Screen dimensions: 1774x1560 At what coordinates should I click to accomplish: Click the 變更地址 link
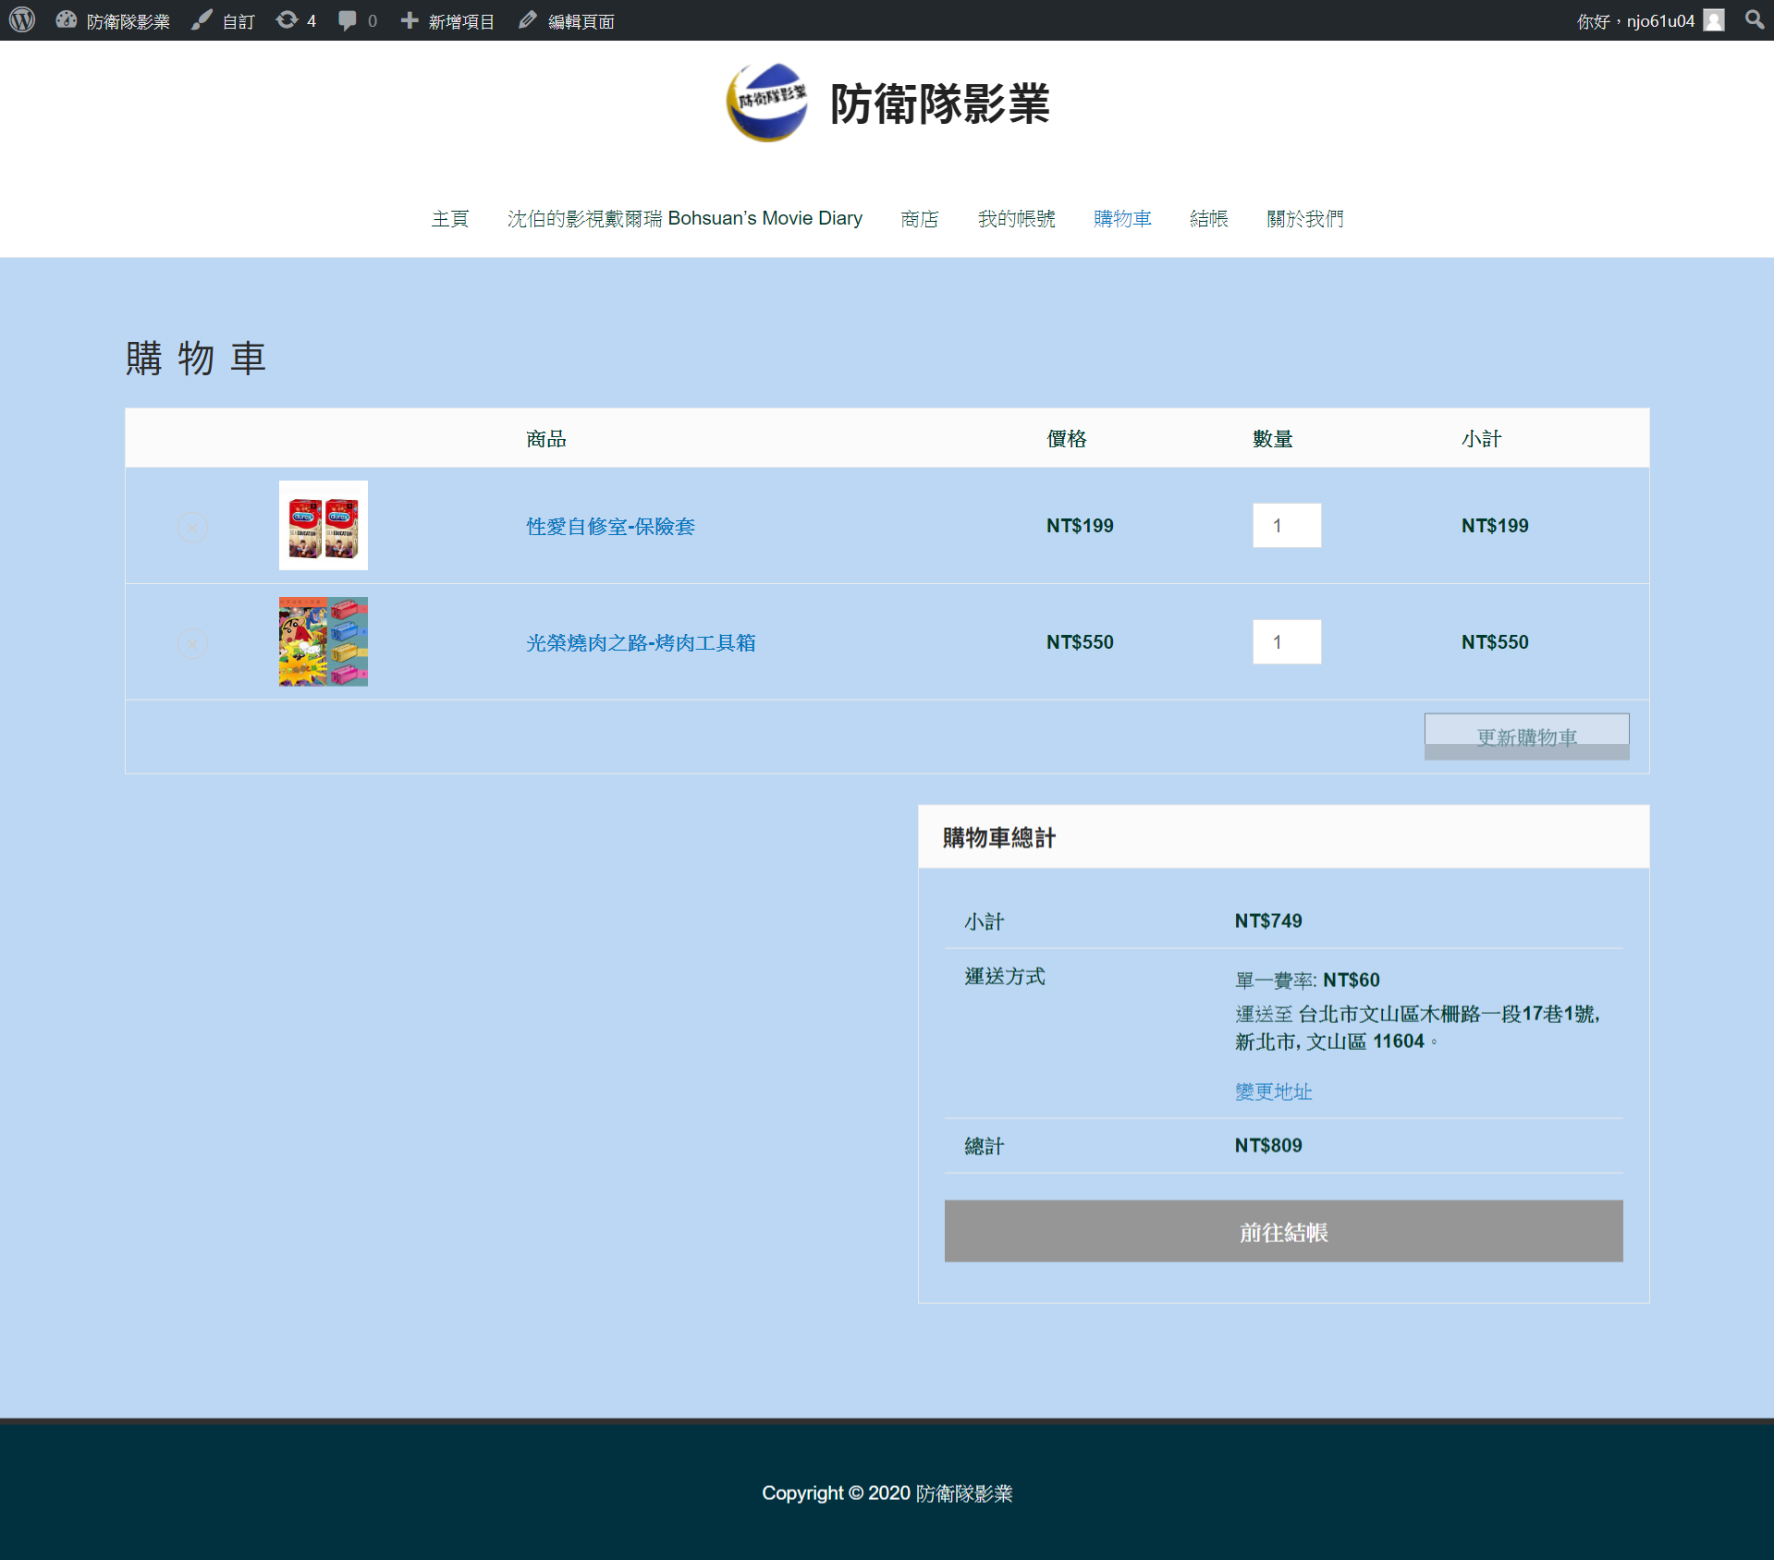click(x=1273, y=1091)
